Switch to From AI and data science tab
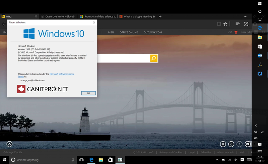 coord(98,17)
